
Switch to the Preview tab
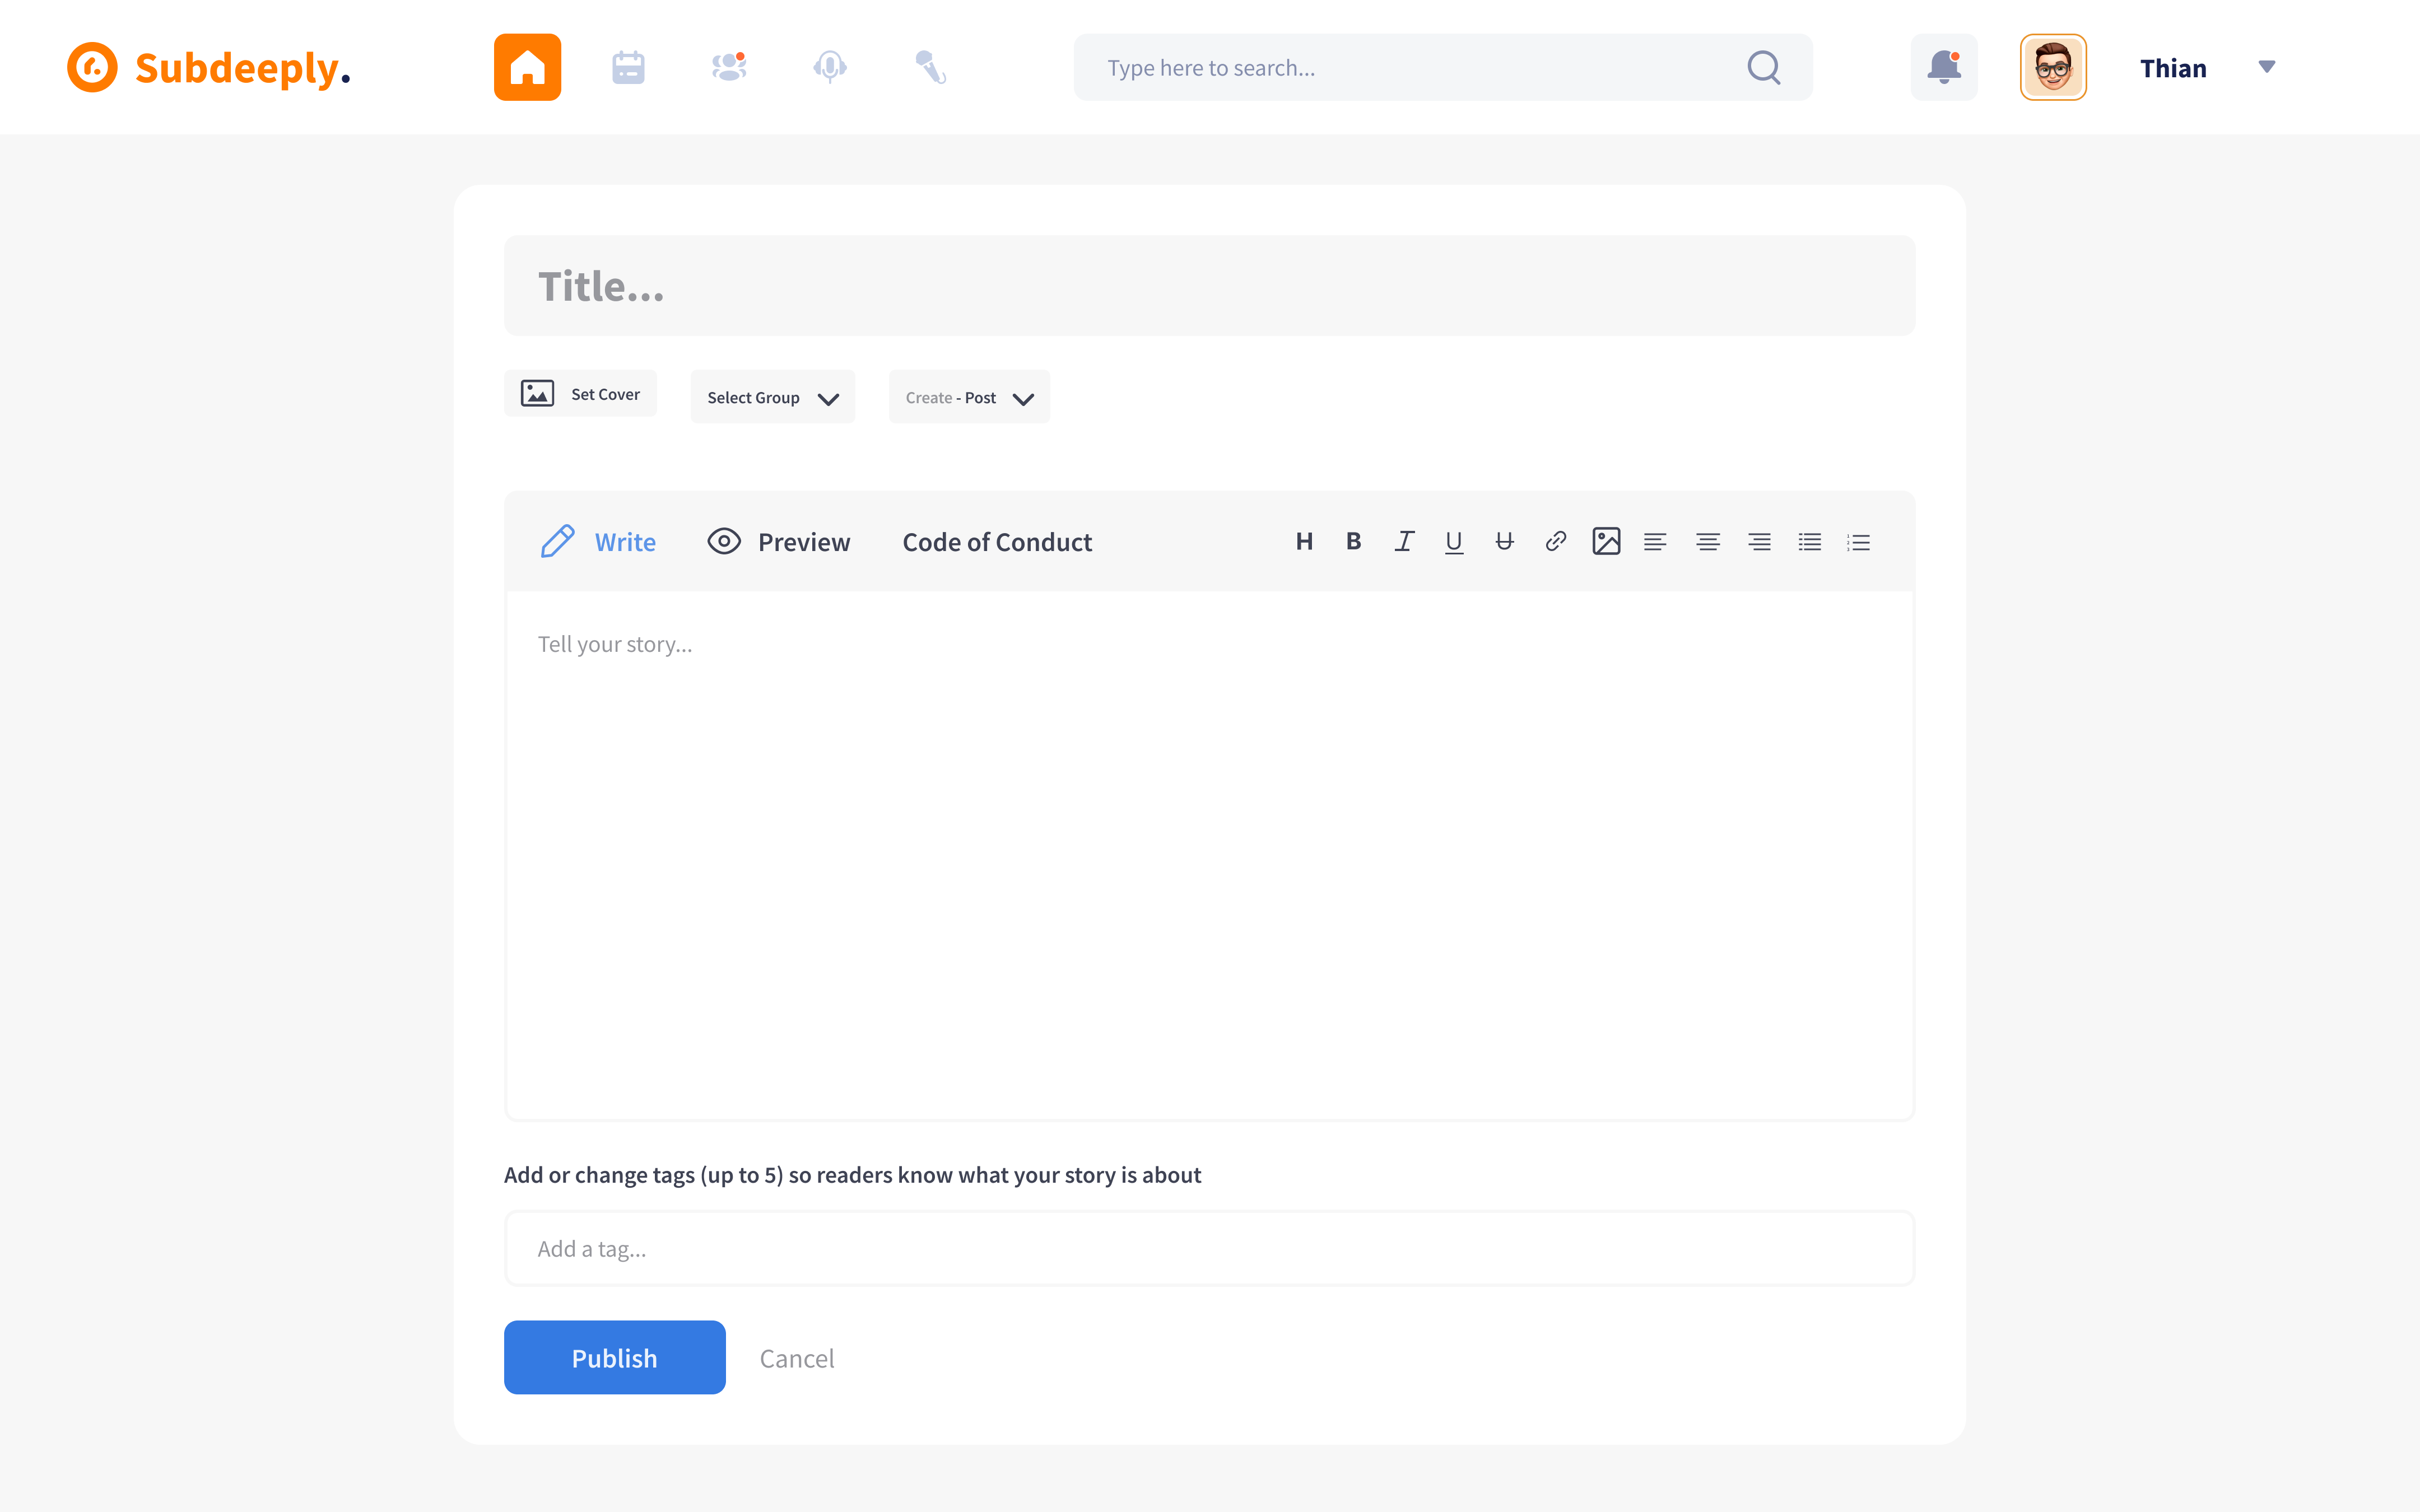pyautogui.click(x=779, y=541)
